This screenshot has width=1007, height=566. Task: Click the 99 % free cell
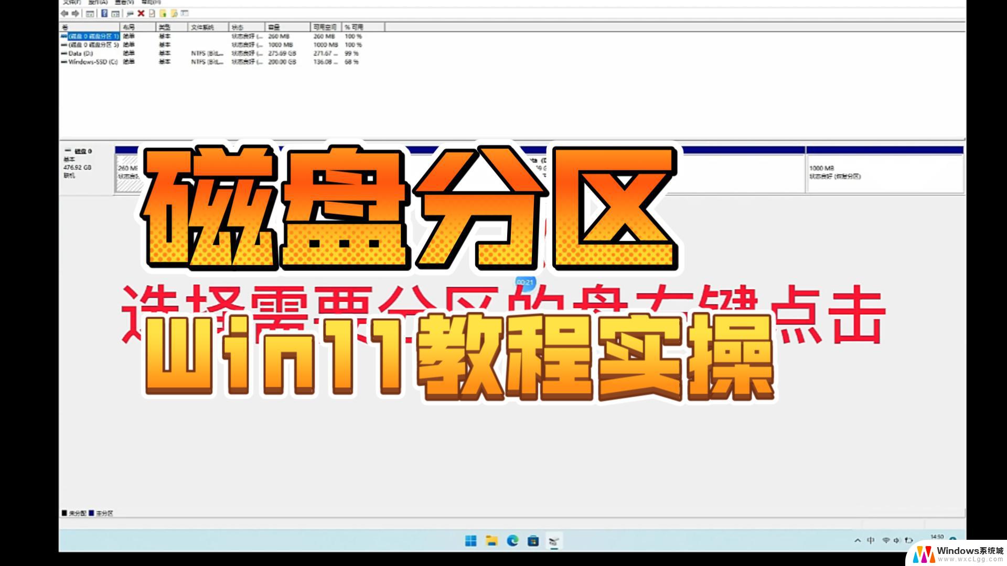coord(351,53)
